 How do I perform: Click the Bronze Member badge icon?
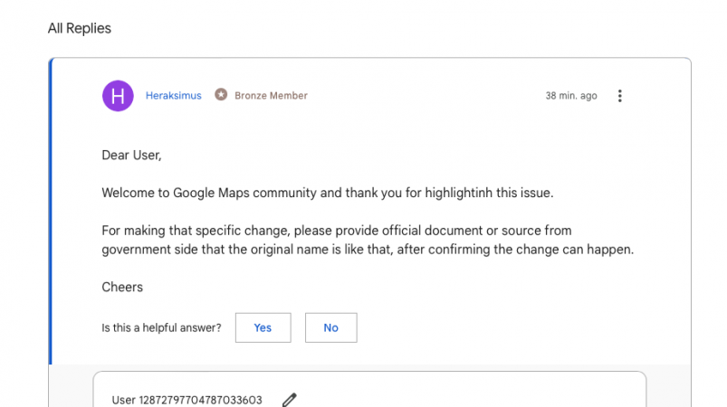coord(221,95)
